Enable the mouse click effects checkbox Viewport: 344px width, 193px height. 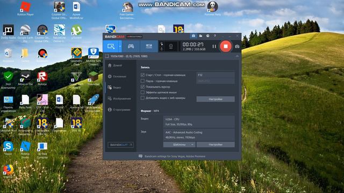click(x=142, y=92)
